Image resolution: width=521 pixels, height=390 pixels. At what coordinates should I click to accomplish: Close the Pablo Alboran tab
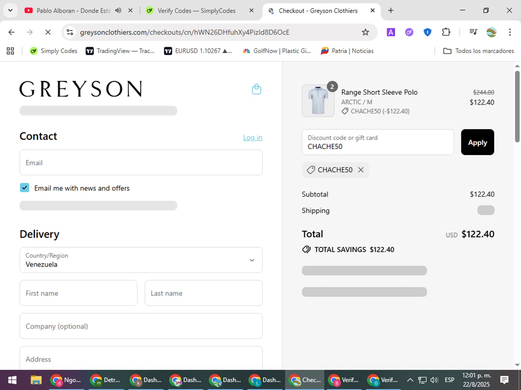point(131,10)
